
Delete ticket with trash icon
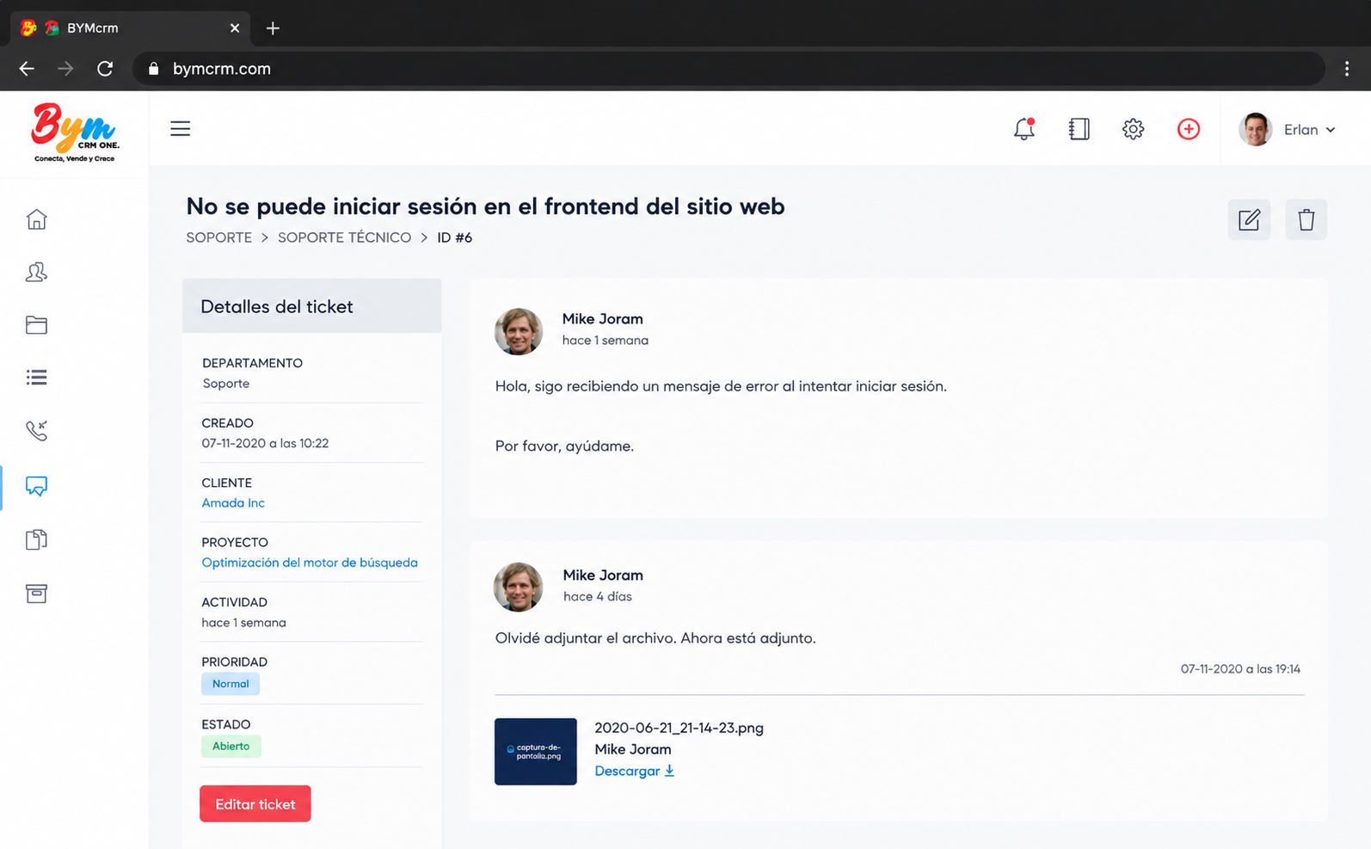(x=1306, y=219)
